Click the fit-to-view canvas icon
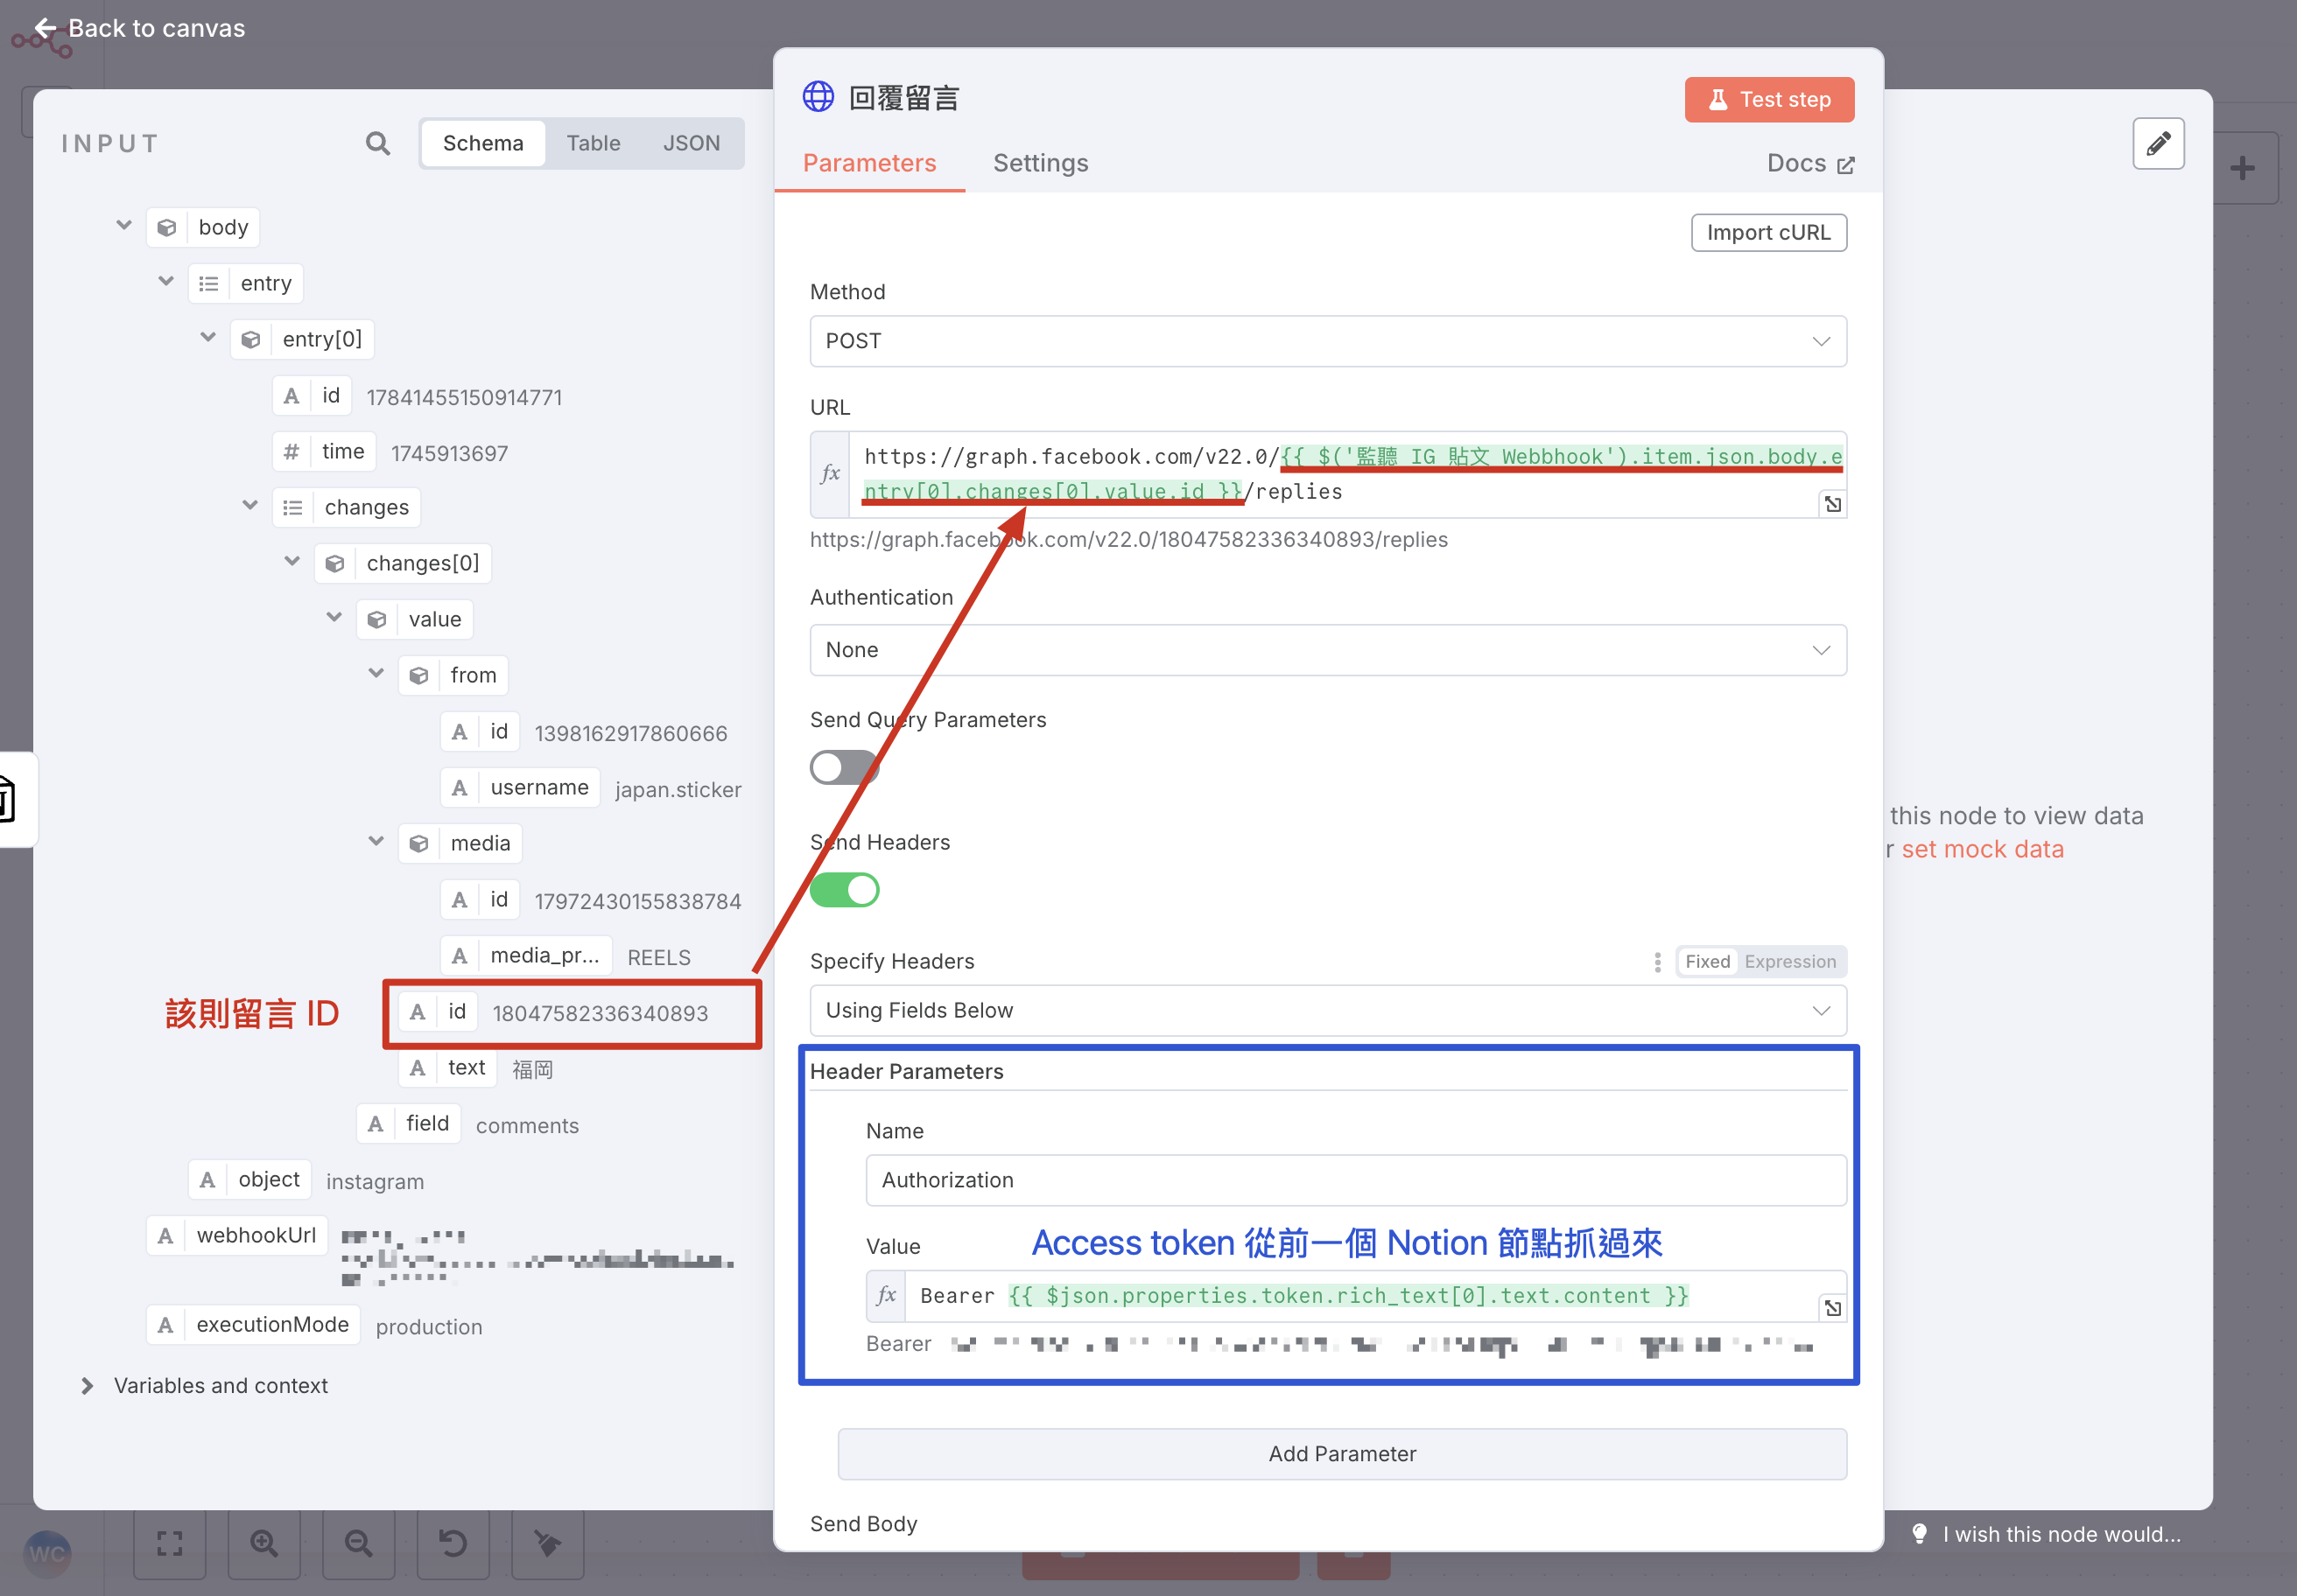 pos(170,1543)
